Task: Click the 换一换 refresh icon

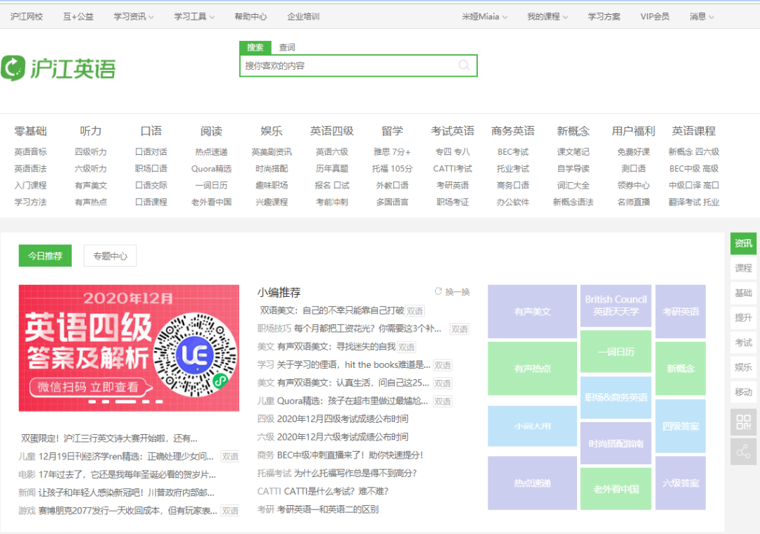Action: click(438, 291)
